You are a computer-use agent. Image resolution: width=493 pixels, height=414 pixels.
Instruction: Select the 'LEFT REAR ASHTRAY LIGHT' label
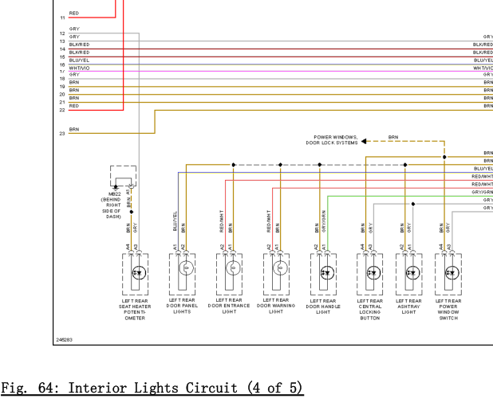tap(408, 307)
